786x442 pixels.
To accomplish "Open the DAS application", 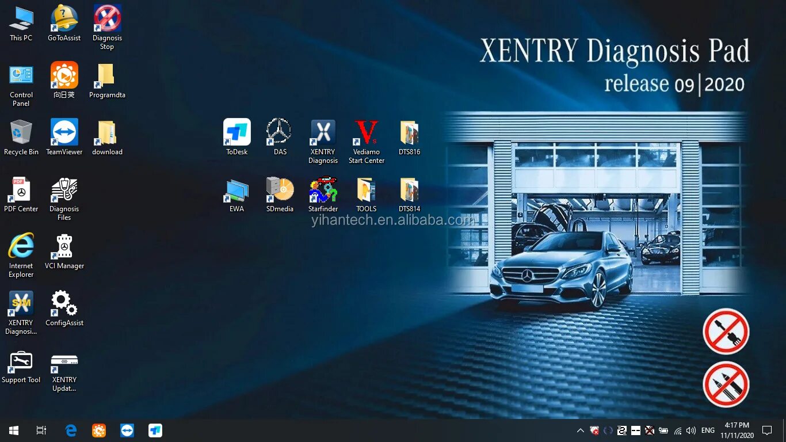I will click(x=280, y=131).
